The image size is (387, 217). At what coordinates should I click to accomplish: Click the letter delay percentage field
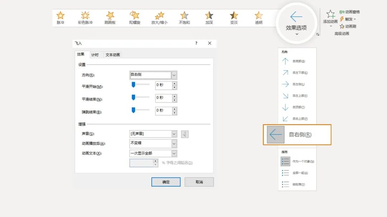pyautogui.click(x=142, y=163)
